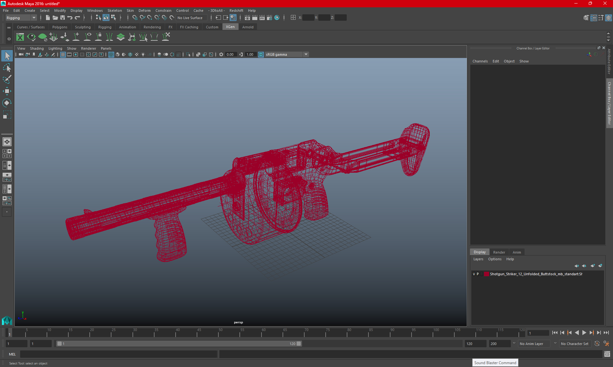613x367 pixels.
Task: Toggle Auto Keyframe button
Action: (x=597, y=344)
